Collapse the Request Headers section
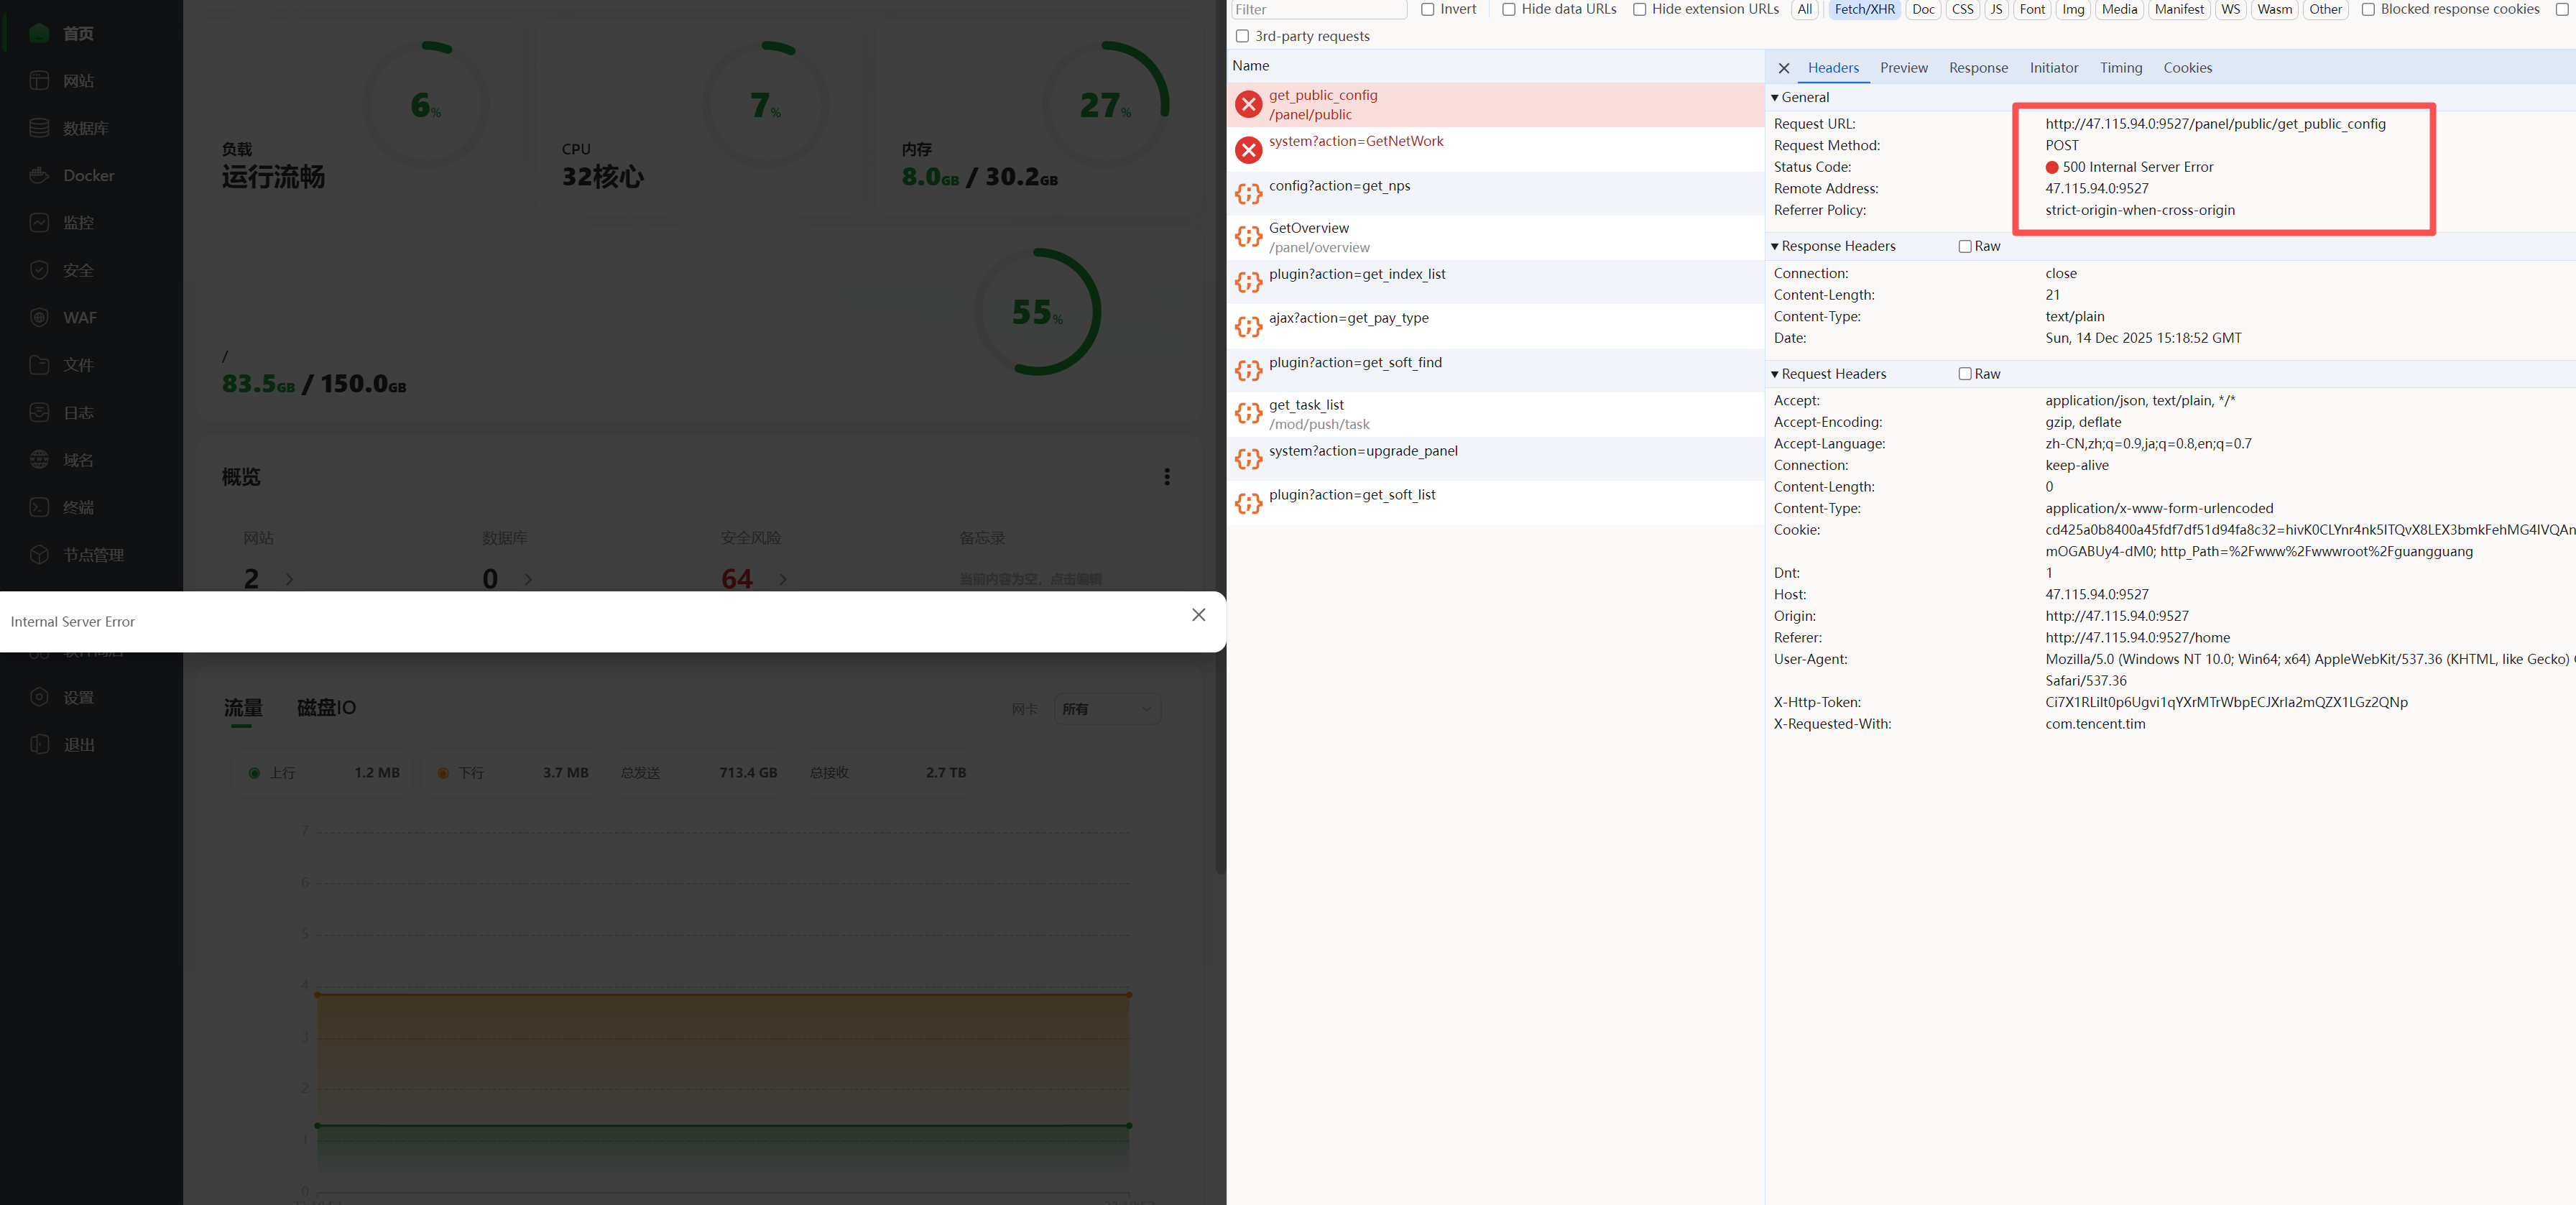The image size is (2576, 1205). click(x=1774, y=374)
